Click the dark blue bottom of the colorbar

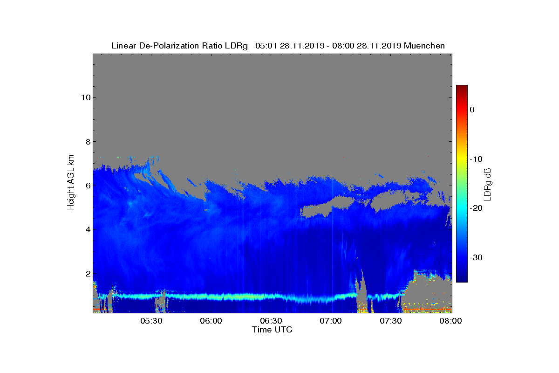(462, 278)
